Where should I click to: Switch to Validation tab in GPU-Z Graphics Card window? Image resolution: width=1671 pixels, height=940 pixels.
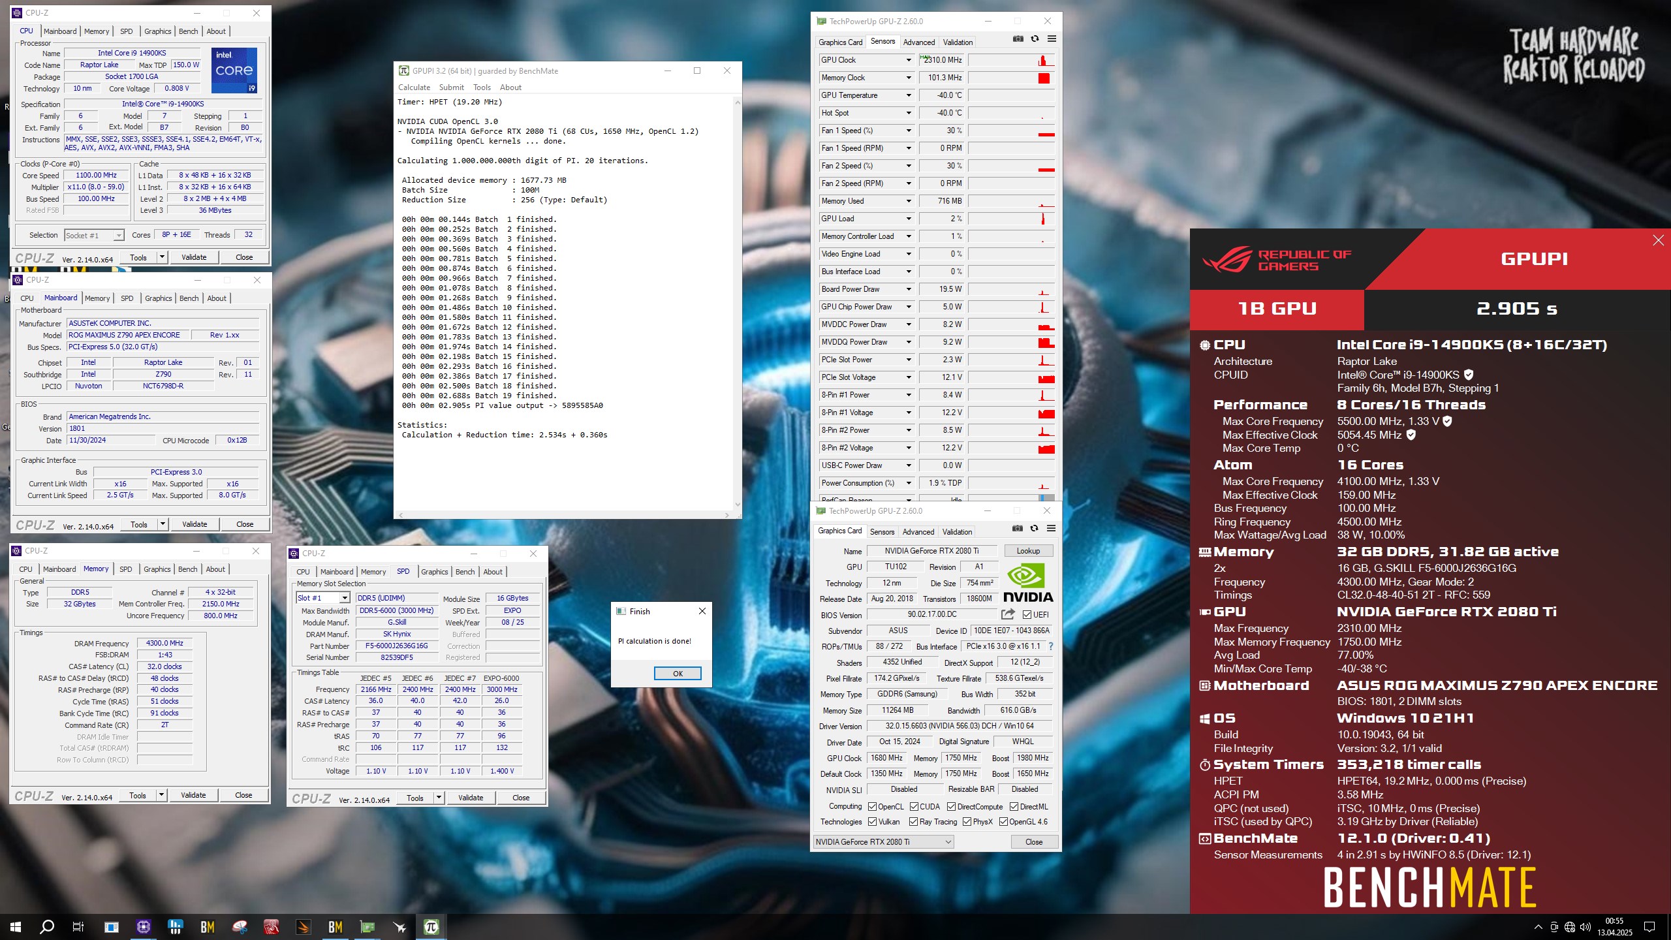pyautogui.click(x=957, y=532)
